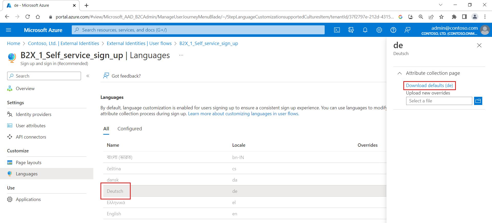Select the English language row
This screenshot has height=223, width=492.
[245, 214]
